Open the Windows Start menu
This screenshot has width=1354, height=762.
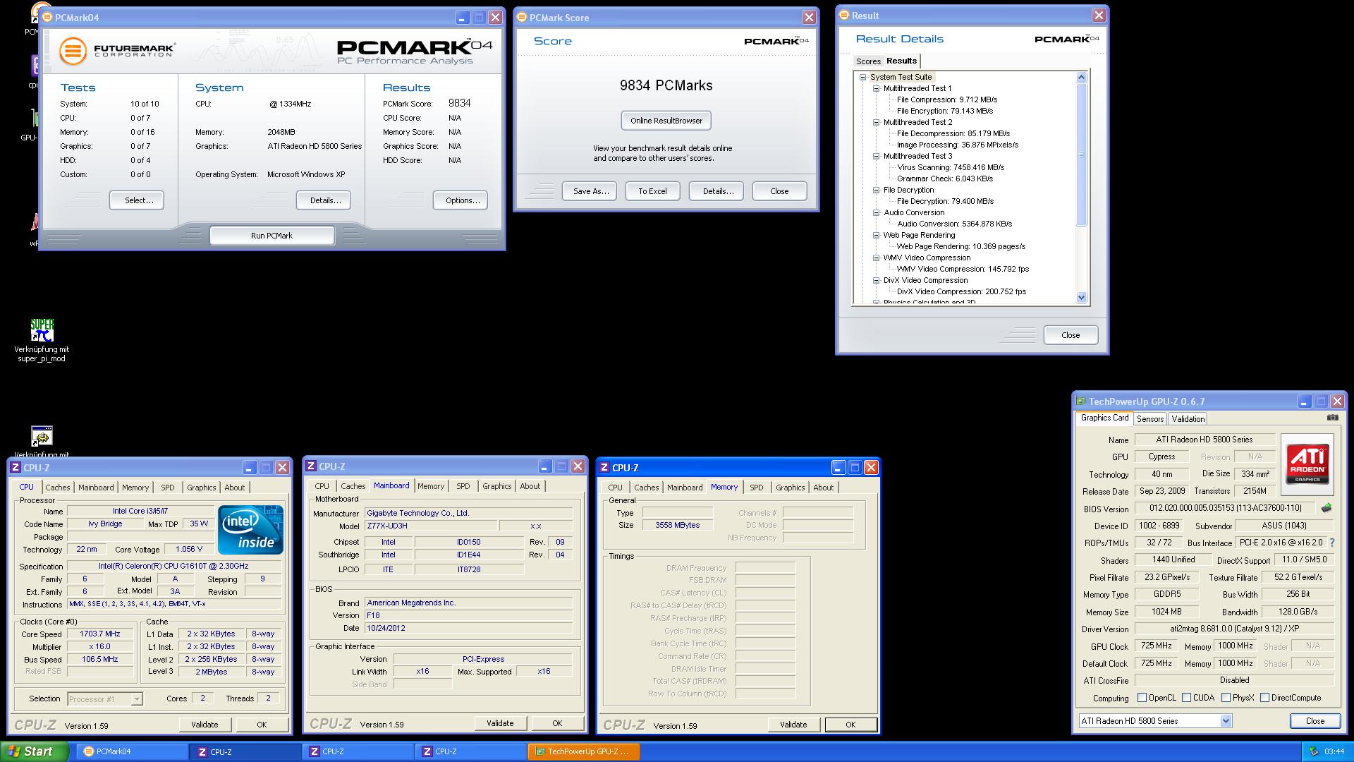click(x=34, y=751)
